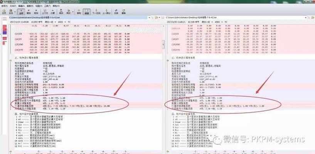The image size is (315, 154).
Task: Expand the Format button dropdown arrow
Action: (x=73, y=12)
